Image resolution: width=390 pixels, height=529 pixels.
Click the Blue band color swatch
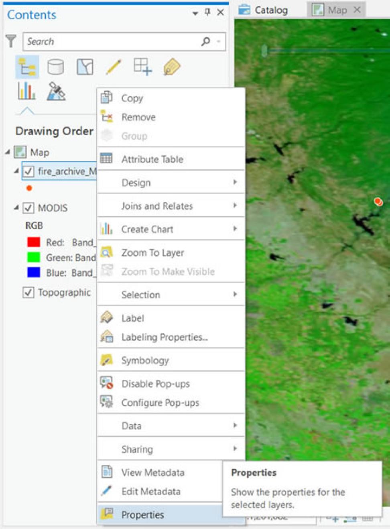[33, 272]
